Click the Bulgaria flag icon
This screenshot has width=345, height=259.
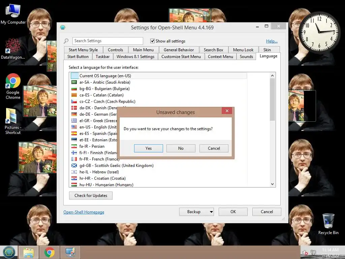pos(74,89)
